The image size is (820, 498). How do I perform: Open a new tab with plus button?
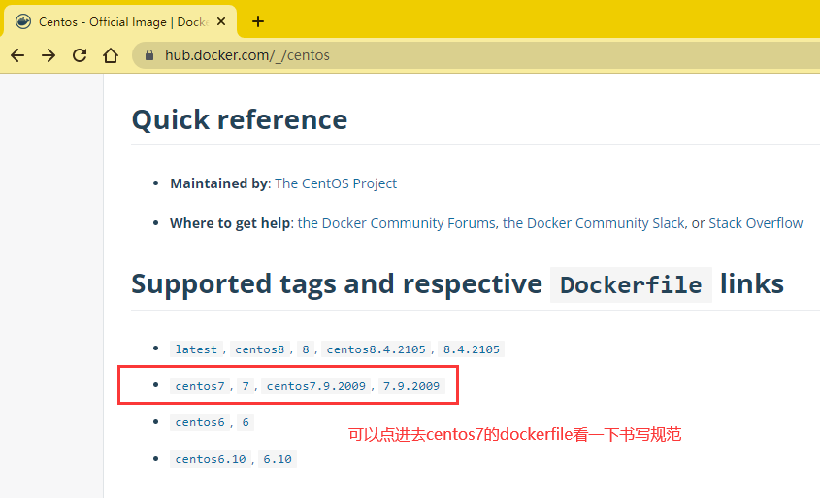[x=258, y=21]
